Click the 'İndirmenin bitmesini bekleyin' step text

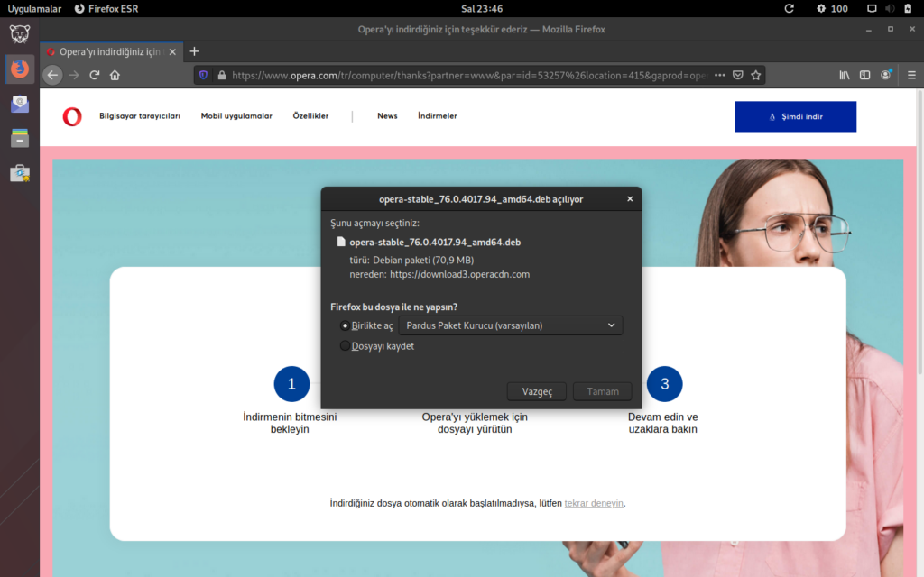[x=290, y=423]
